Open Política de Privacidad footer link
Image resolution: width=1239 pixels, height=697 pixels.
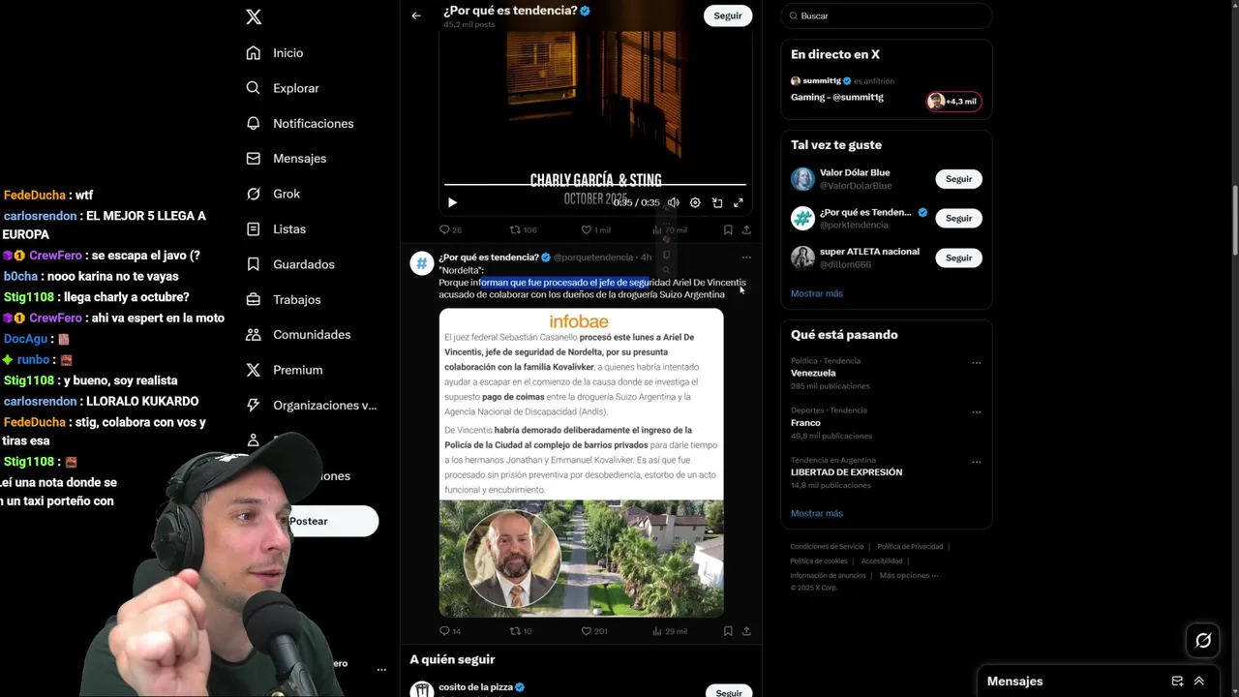911,547
